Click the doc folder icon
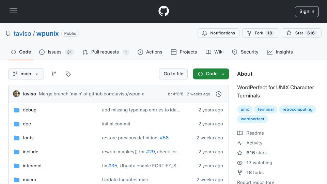 [17, 124]
